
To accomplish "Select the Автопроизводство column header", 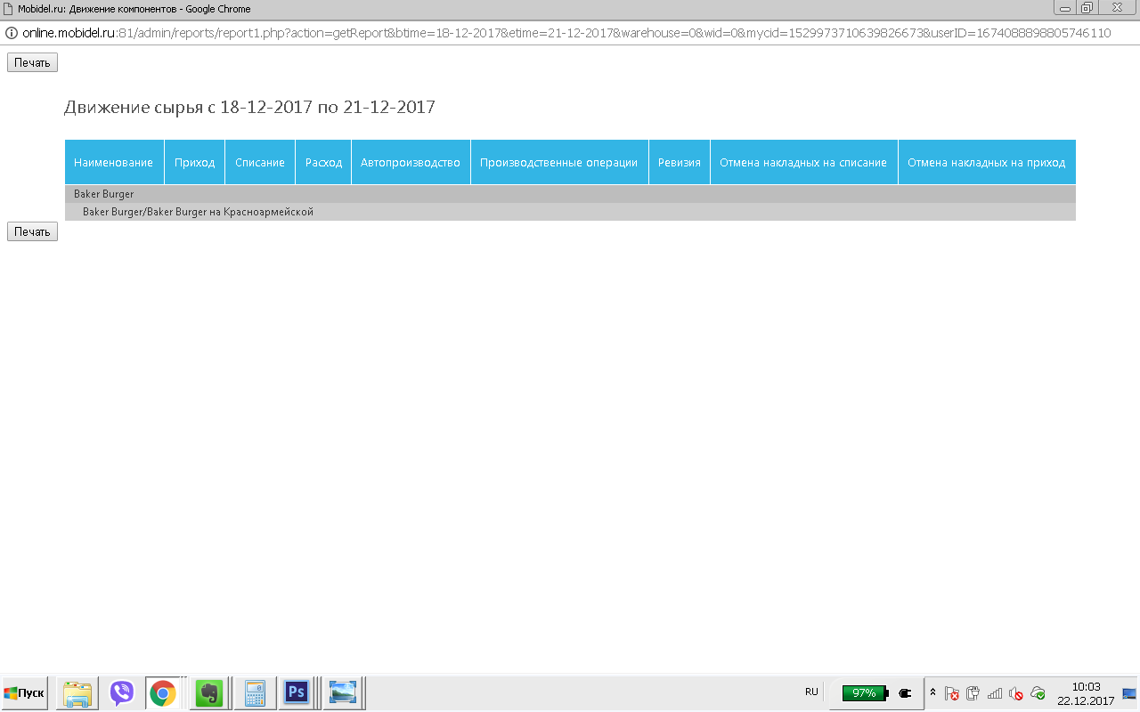I will click(x=411, y=163).
